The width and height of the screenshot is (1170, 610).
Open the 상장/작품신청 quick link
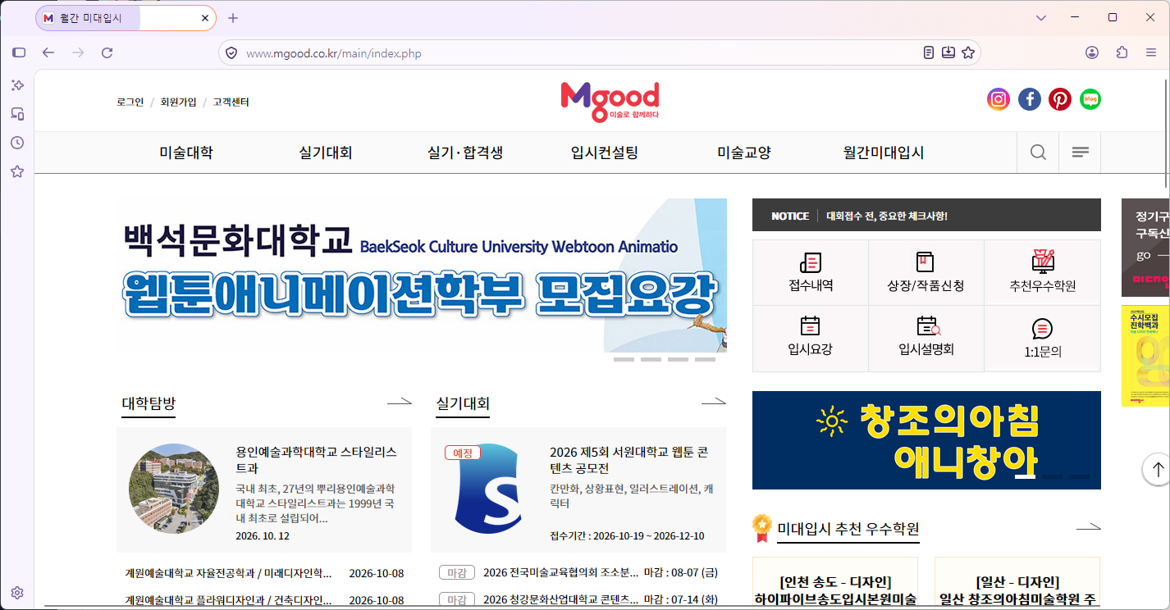point(925,273)
